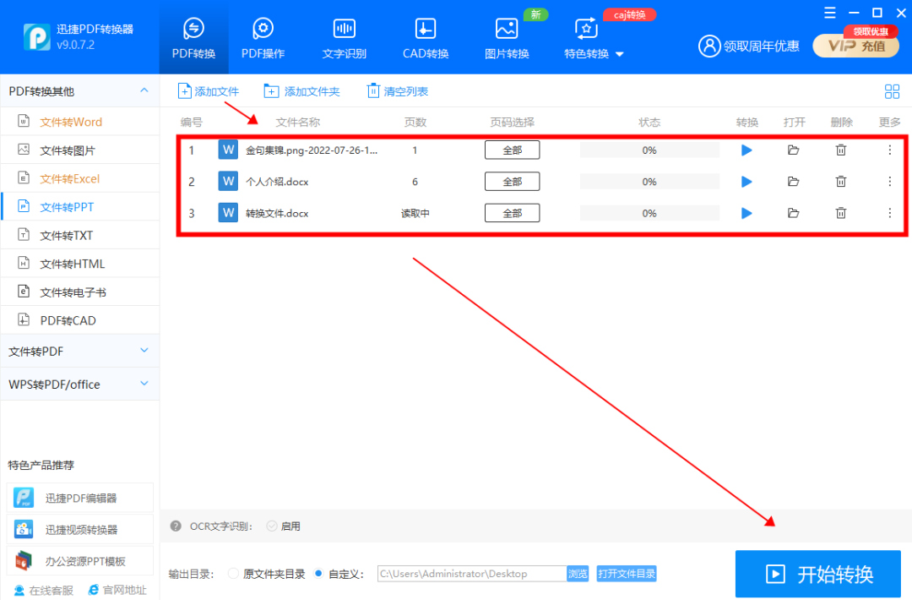Open folder for the 金句集锦 file

tap(793, 150)
